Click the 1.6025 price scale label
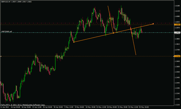 tap(177, 22)
